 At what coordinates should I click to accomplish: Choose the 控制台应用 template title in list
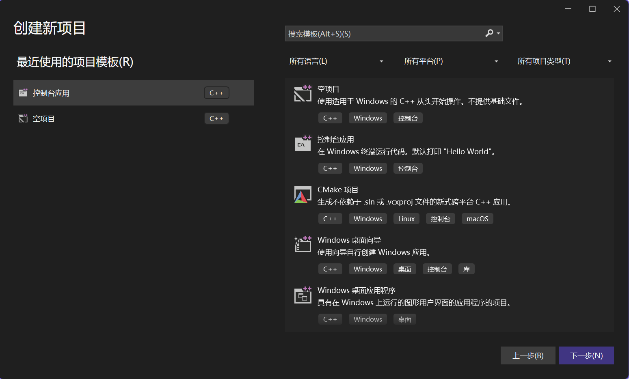coord(336,140)
